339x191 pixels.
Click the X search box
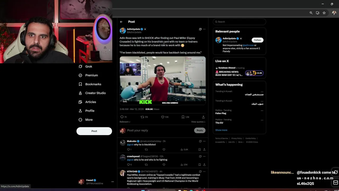point(239,22)
